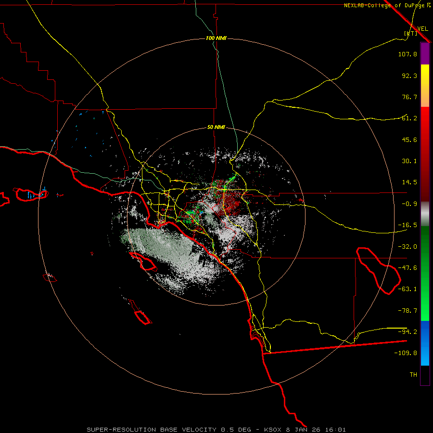Viewport: 433px width, 433px height.
Task: Click the 50 NMI range ring label
Action: [x=216, y=127]
